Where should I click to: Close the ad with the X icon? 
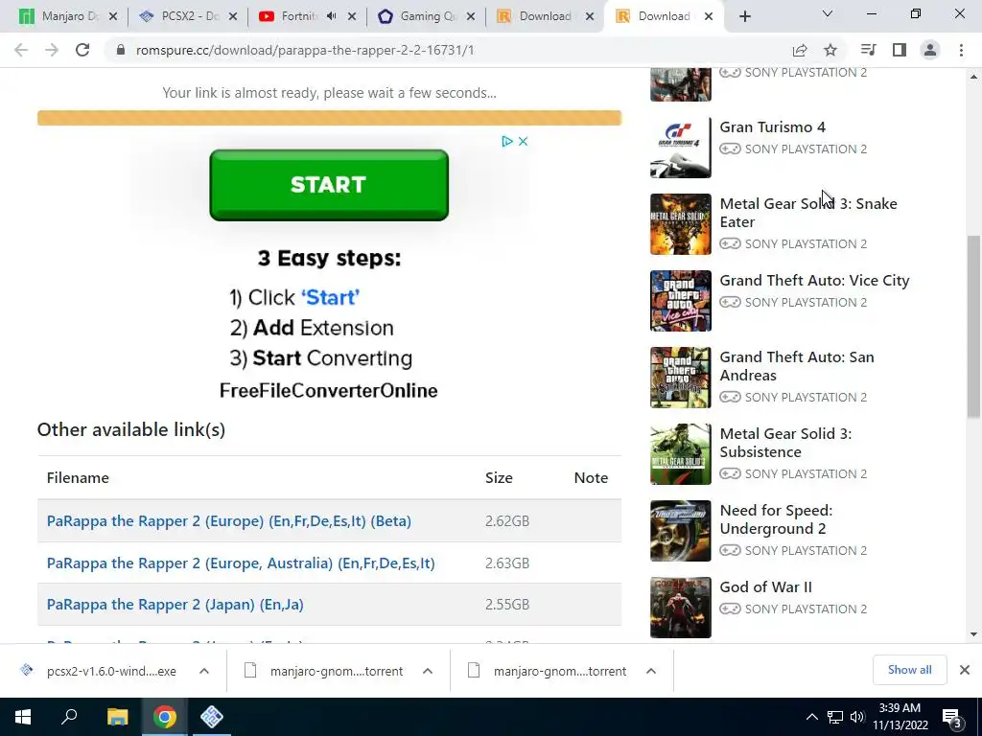click(x=523, y=142)
